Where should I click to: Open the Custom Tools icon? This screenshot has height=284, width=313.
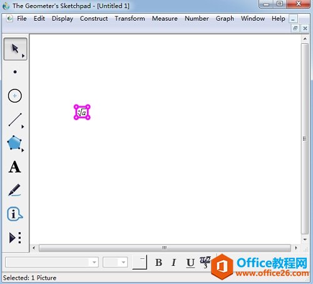tap(15, 238)
